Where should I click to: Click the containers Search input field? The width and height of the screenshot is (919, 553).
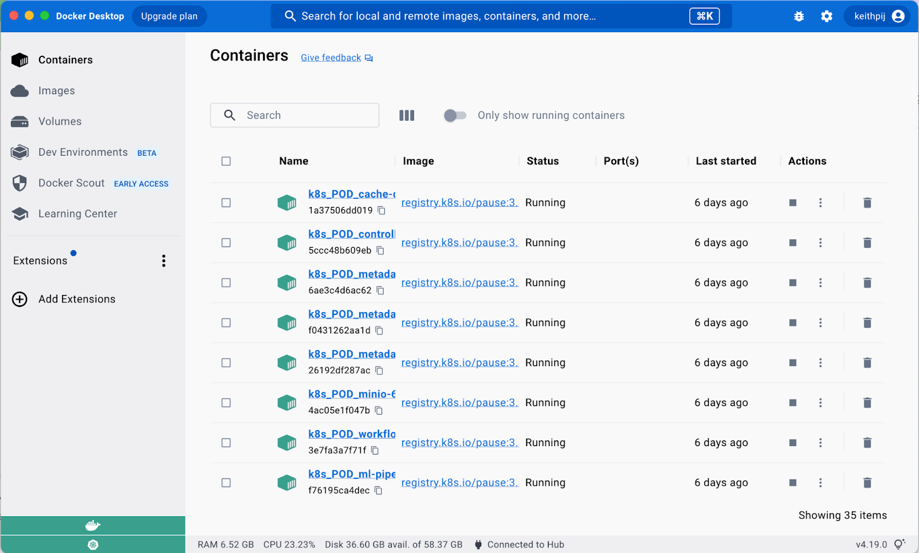click(x=304, y=116)
